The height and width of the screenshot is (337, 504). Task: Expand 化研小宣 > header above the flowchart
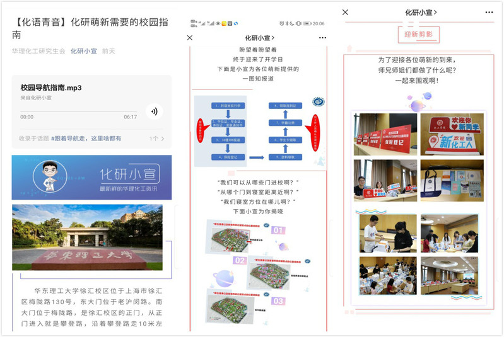click(259, 38)
